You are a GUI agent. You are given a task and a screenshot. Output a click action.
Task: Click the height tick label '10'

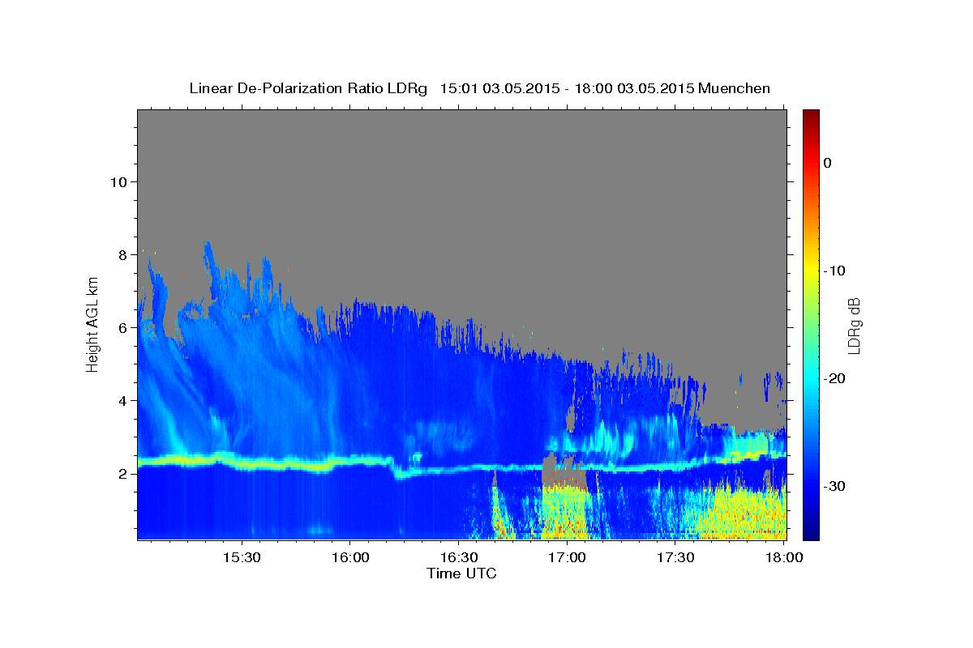point(118,181)
